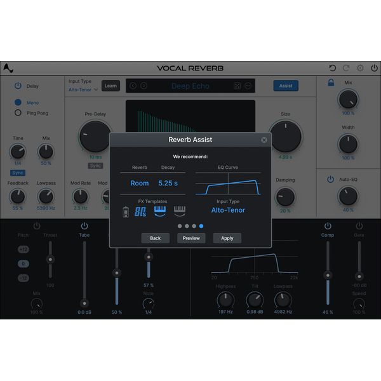Click the Pitch Mix knob
This screenshot has height=381, width=381.
[36, 304]
